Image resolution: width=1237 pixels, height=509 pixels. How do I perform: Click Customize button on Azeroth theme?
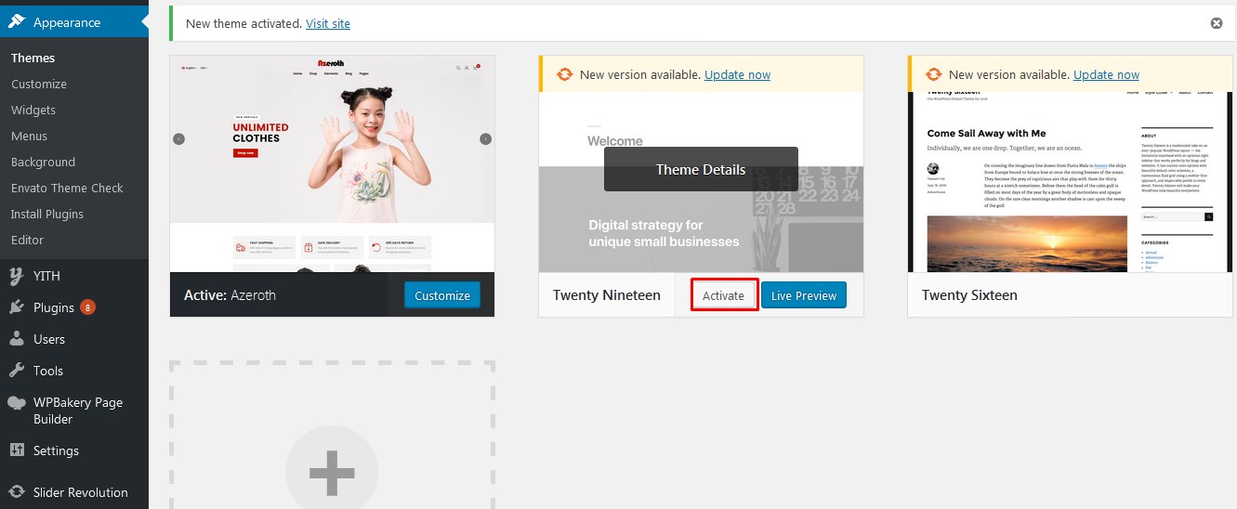[x=442, y=295]
